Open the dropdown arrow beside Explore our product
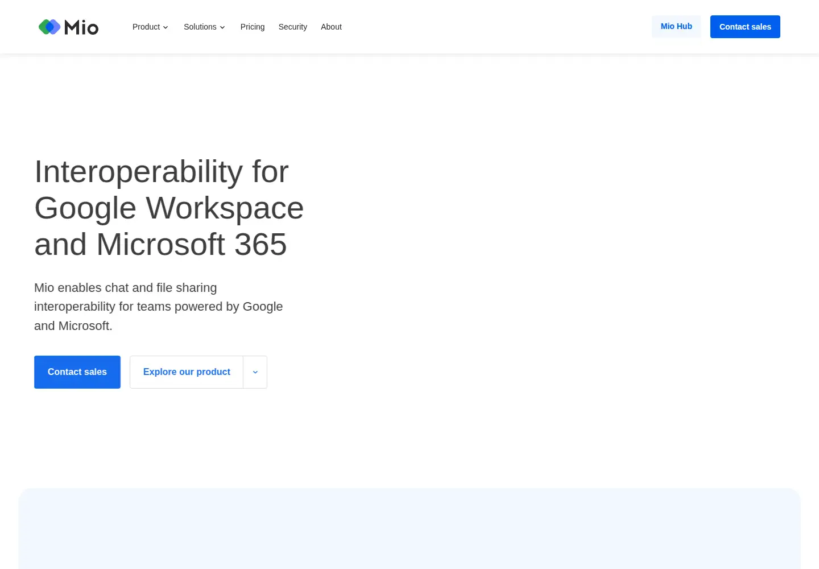Screen dimensions: 819x569 [x=255, y=372]
